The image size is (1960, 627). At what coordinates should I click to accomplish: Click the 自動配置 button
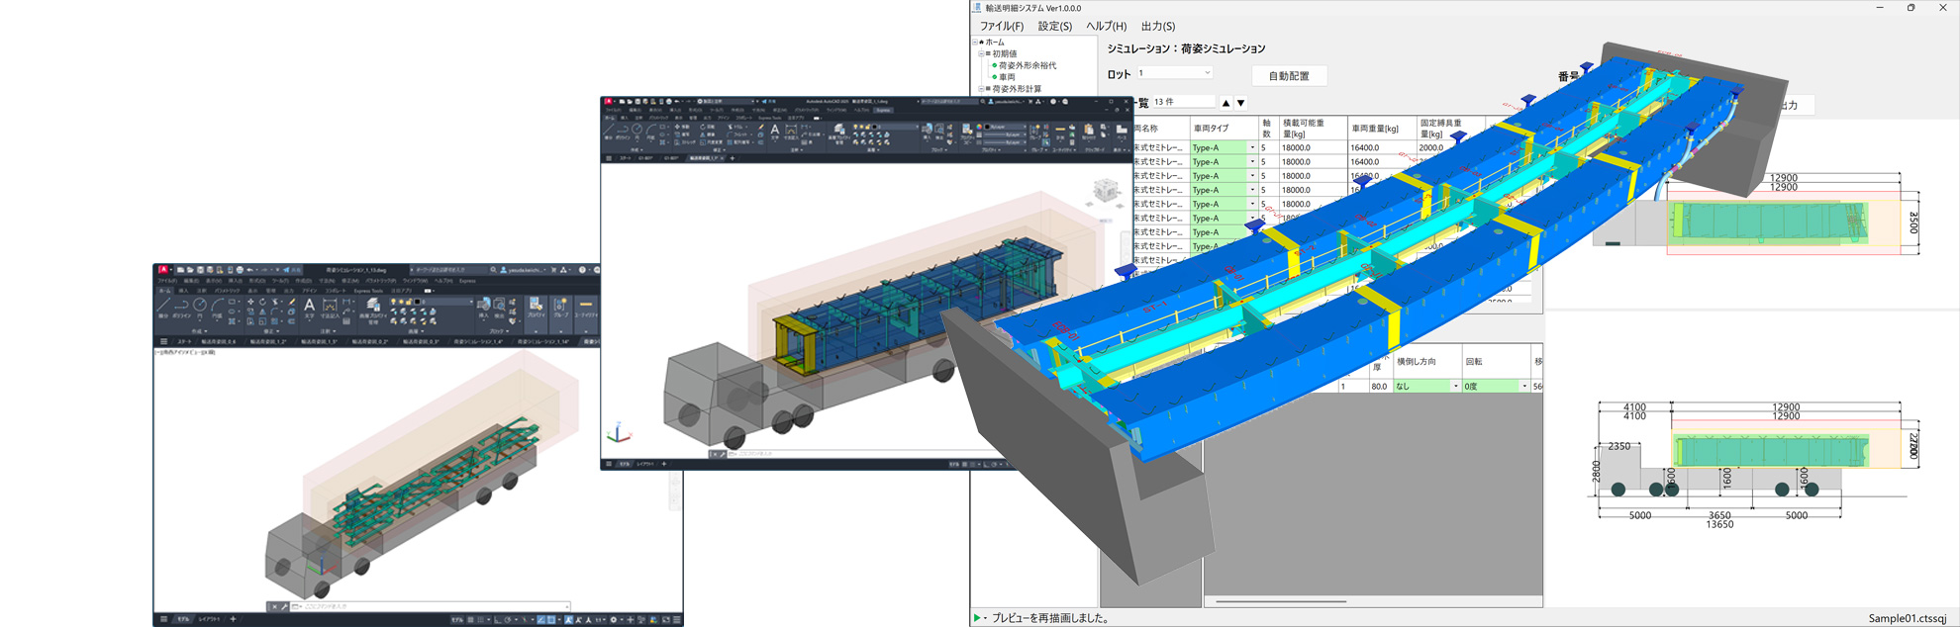tap(1288, 76)
